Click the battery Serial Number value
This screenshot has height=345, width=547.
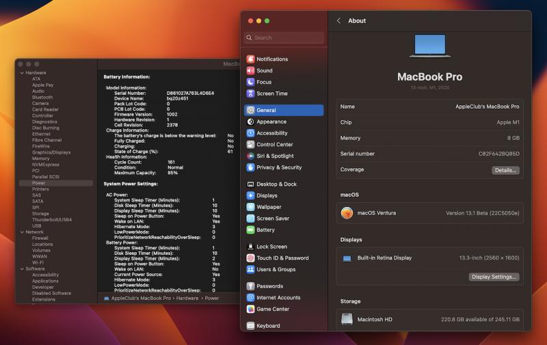click(x=190, y=94)
